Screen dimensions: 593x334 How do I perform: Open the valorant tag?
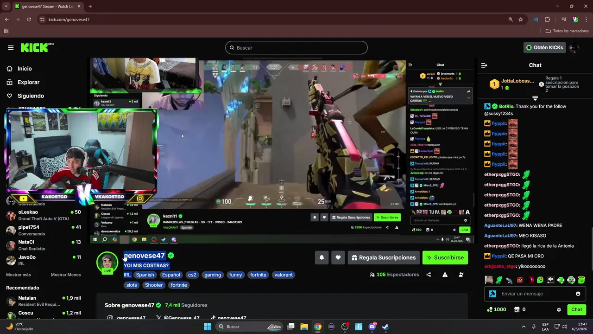[x=283, y=275]
